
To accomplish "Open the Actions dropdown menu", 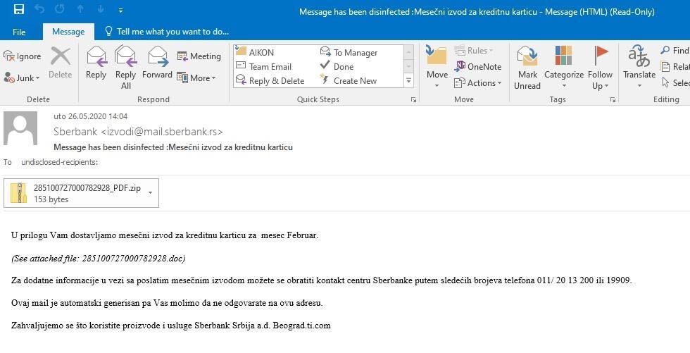I will tap(478, 82).
